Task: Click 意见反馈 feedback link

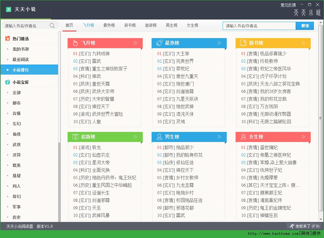Action: pyautogui.click(x=288, y=5)
